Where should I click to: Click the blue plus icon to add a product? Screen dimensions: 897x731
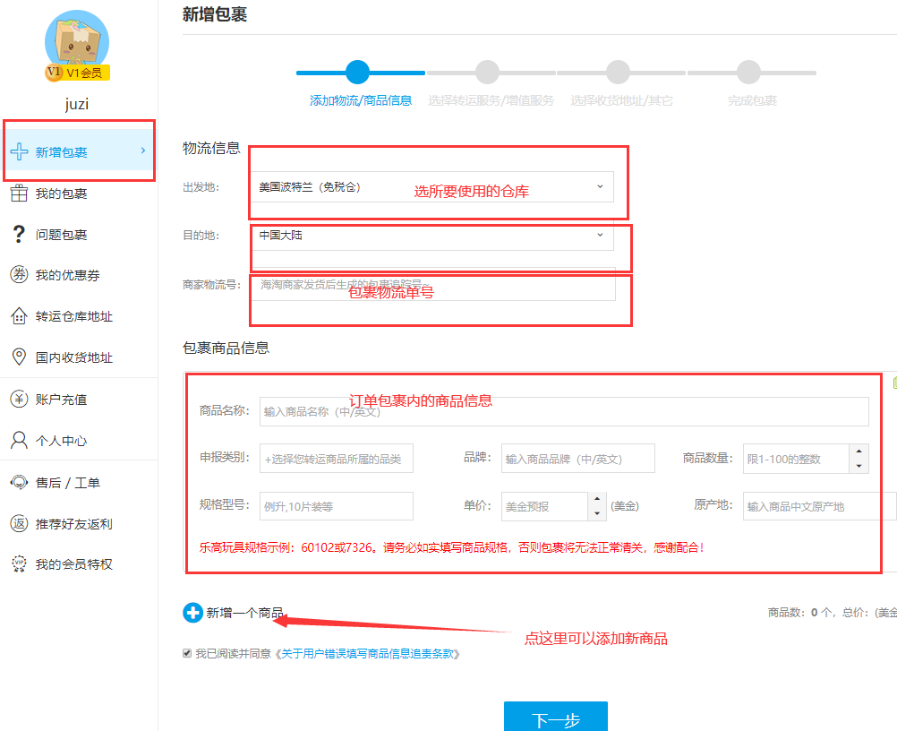point(192,613)
